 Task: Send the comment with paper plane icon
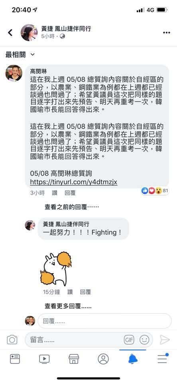coord(165,340)
